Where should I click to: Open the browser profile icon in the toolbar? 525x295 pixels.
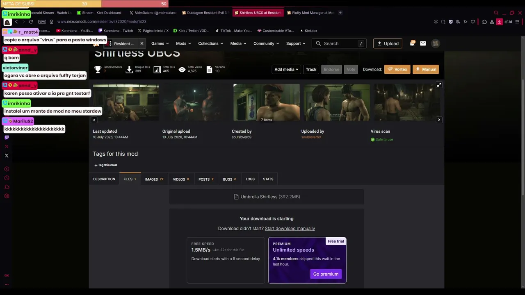point(492,22)
